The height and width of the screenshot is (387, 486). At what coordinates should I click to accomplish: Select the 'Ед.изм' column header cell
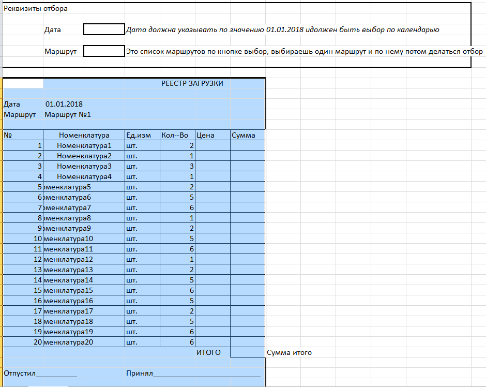(x=139, y=135)
